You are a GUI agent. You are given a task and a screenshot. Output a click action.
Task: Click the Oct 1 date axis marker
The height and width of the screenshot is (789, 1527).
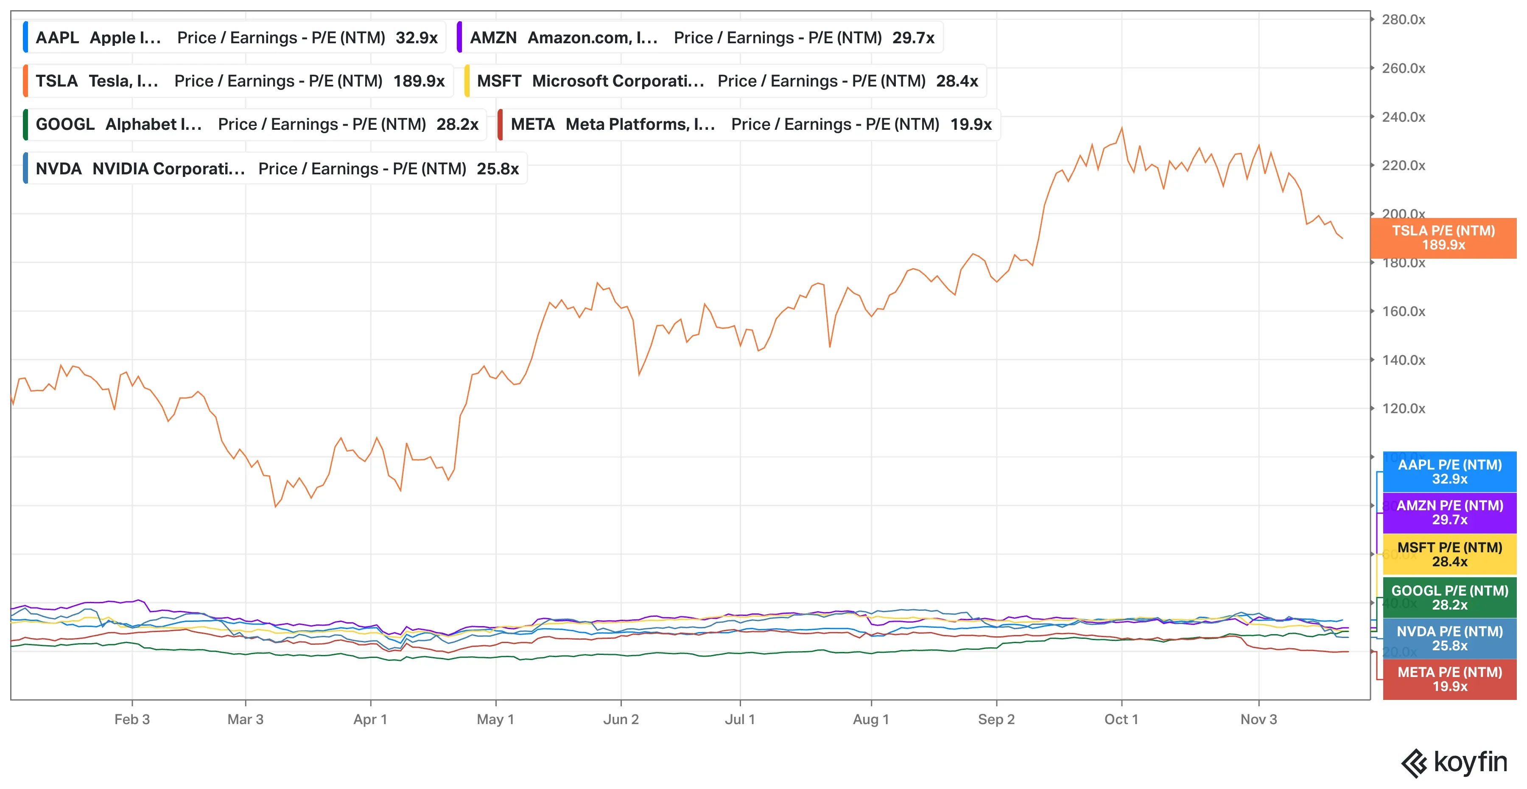[x=1121, y=719]
